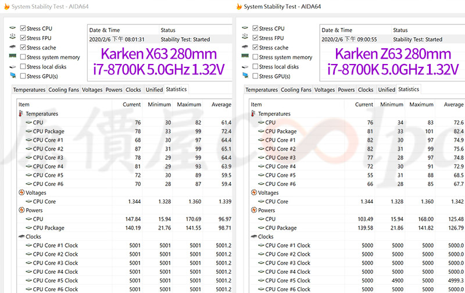Click the Maximum column header in left window
Screen dimensions: 465x293
coord(188,105)
